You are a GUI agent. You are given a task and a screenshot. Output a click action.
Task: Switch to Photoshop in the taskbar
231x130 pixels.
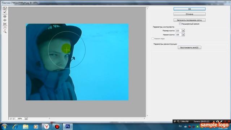[x=67, y=127]
